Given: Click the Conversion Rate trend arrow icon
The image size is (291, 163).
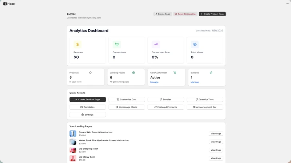Looking at the screenshot, I should tap(156, 44).
